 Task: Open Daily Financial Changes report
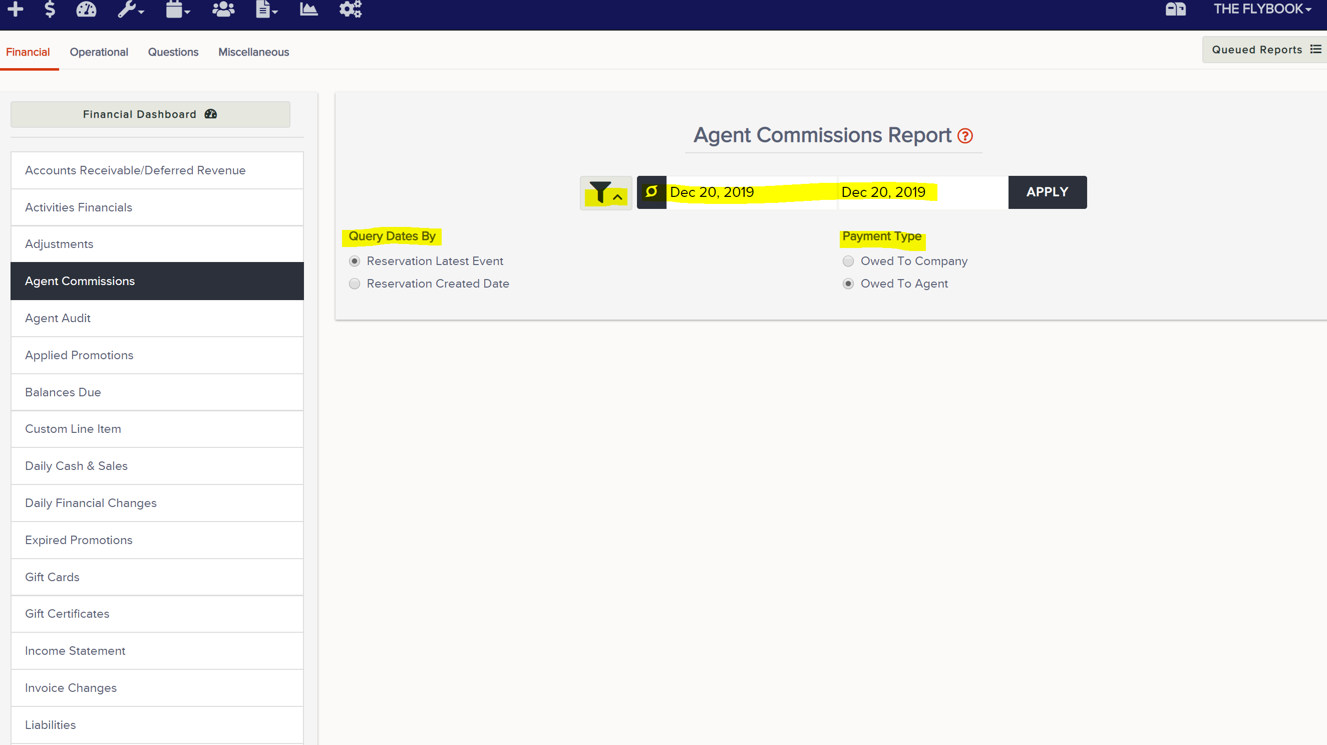157,503
